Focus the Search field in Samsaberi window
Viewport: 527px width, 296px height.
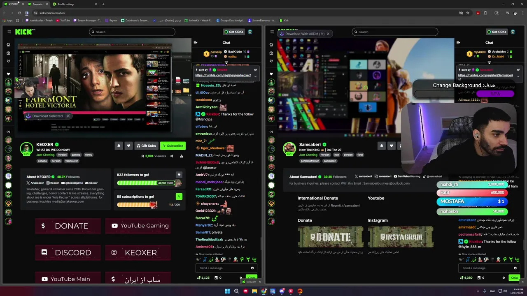[395, 32]
